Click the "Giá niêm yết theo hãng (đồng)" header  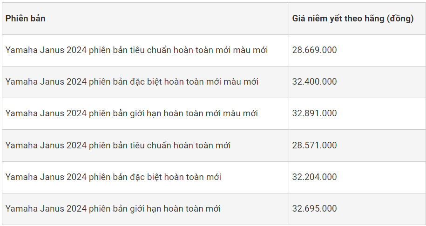pyautogui.click(x=352, y=19)
